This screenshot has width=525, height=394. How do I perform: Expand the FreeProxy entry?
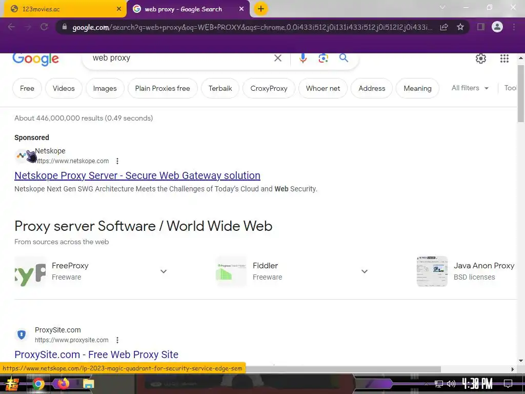[164, 271]
